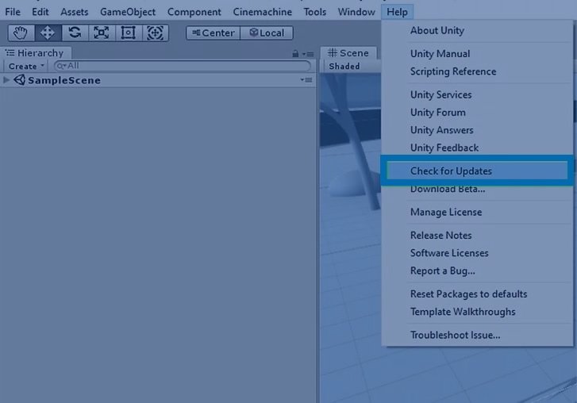Screen dimensions: 577x403
Task: Open the SampleScene context menu icon
Action: [x=306, y=80]
